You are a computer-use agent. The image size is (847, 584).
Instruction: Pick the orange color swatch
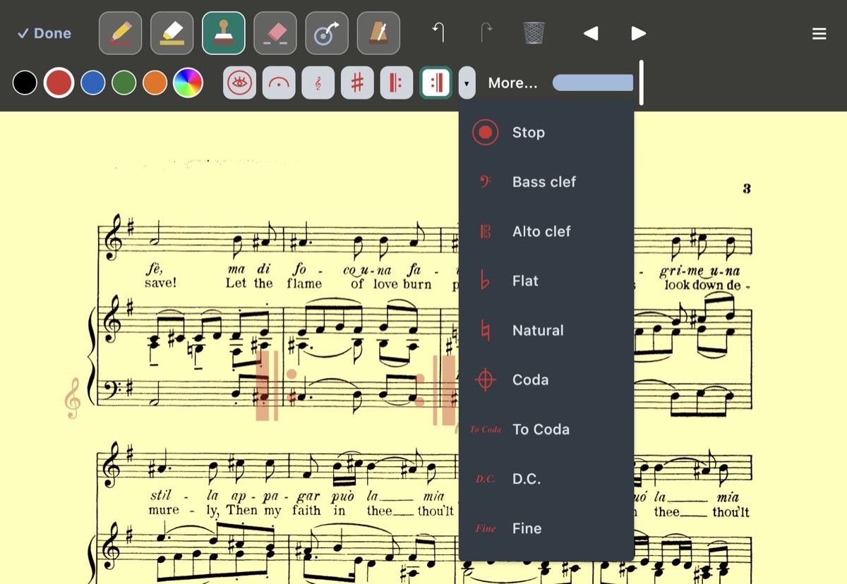point(155,83)
